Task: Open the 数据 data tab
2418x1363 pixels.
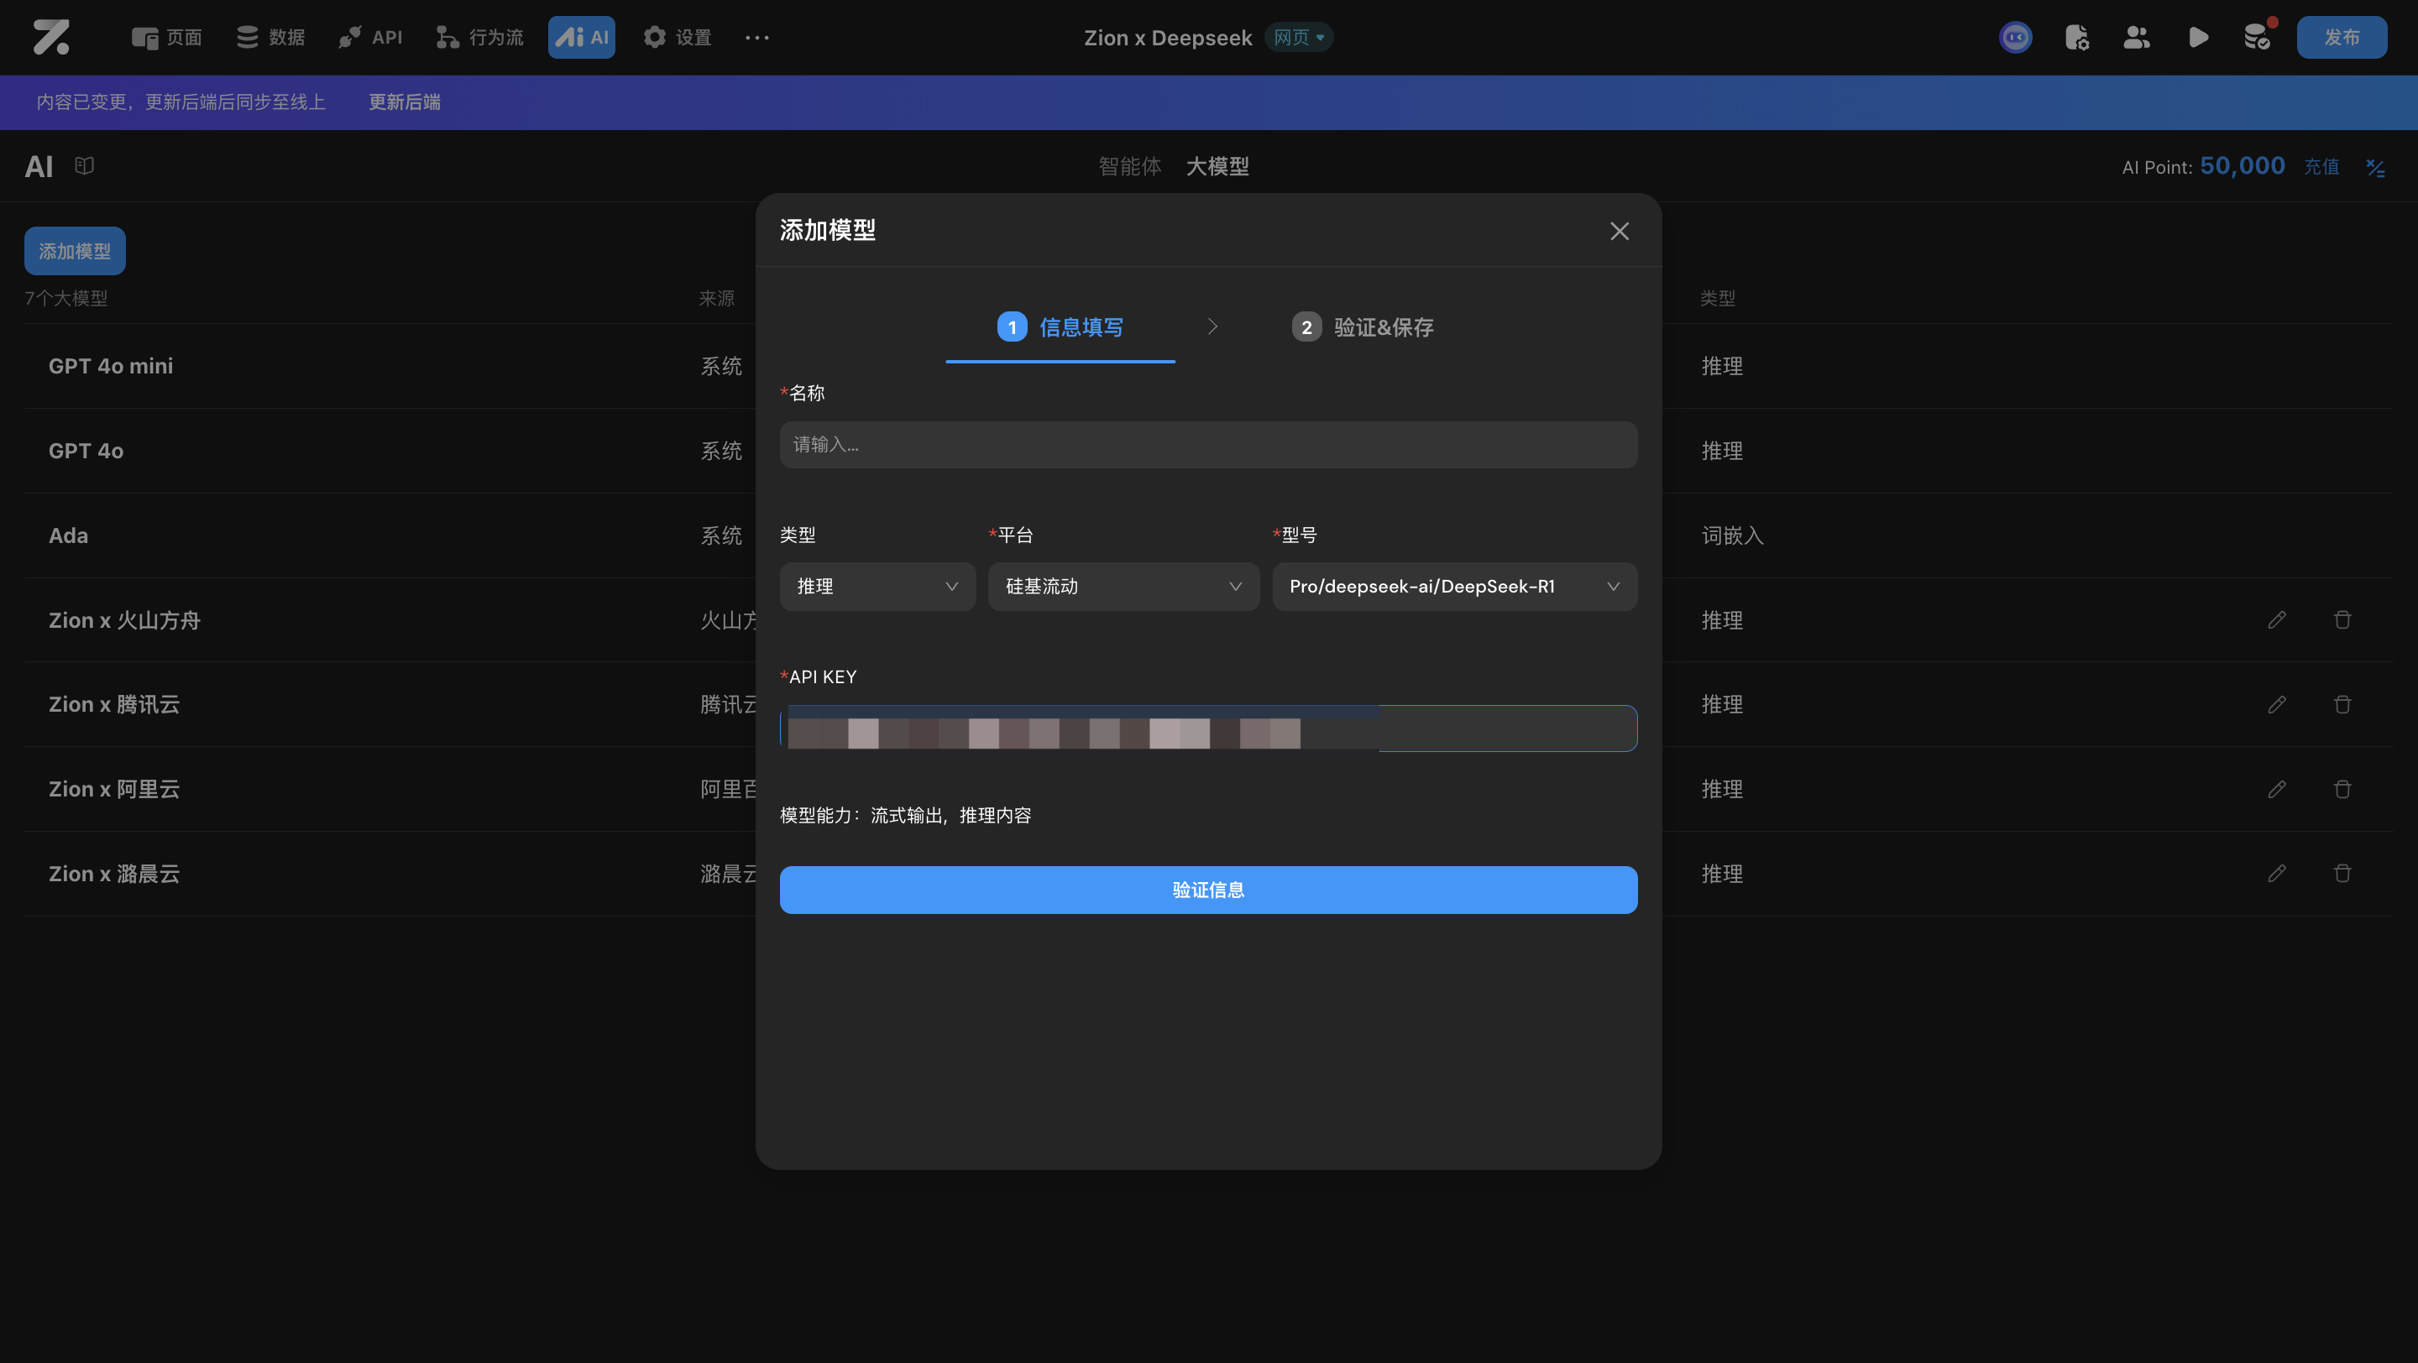Action: 270,38
